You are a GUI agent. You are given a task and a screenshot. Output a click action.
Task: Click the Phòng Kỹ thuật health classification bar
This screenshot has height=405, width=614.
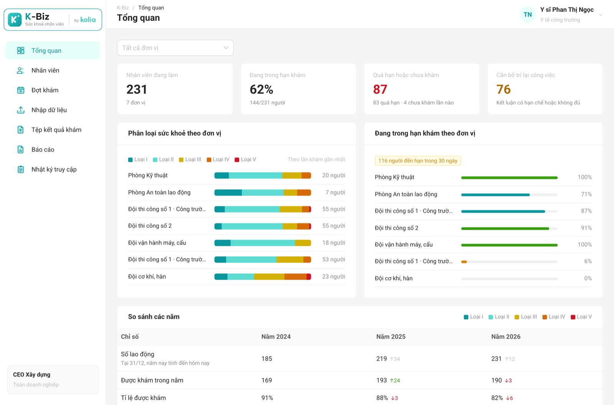(262, 176)
